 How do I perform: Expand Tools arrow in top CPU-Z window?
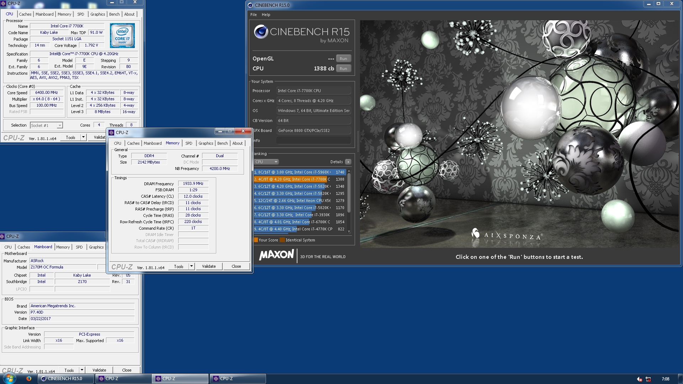pos(83,137)
